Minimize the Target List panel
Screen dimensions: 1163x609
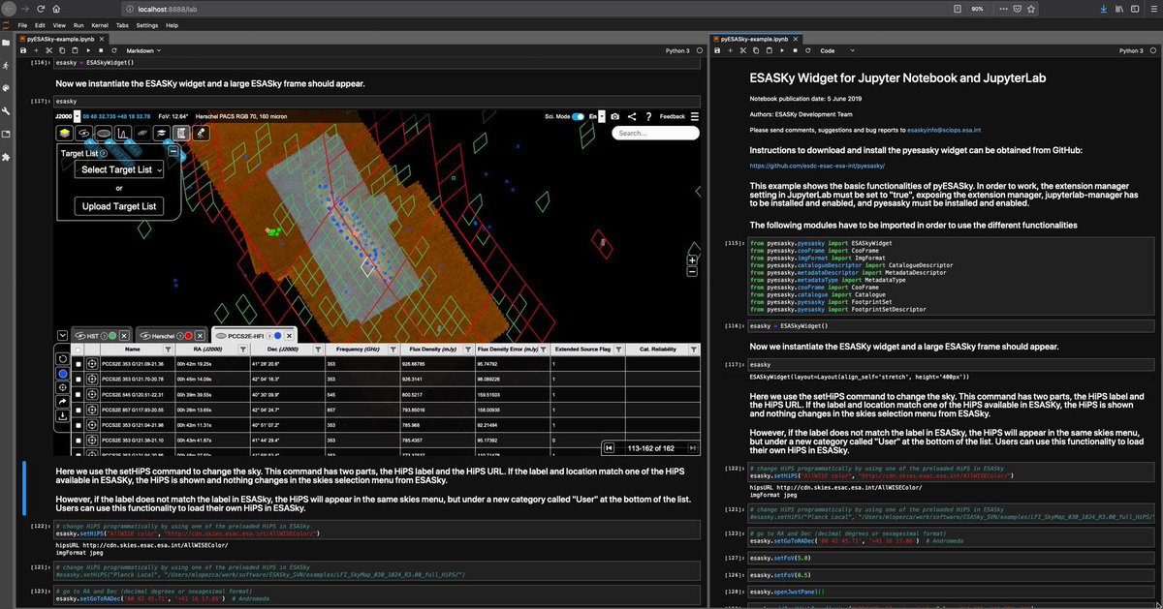(x=173, y=151)
